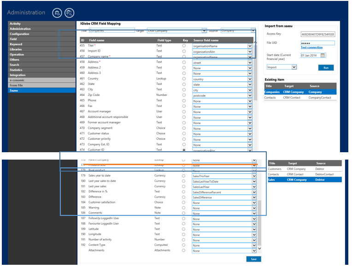This screenshot has height=268, width=352.
Task: Select the Key radio for Latitude row
Action: (184, 229)
